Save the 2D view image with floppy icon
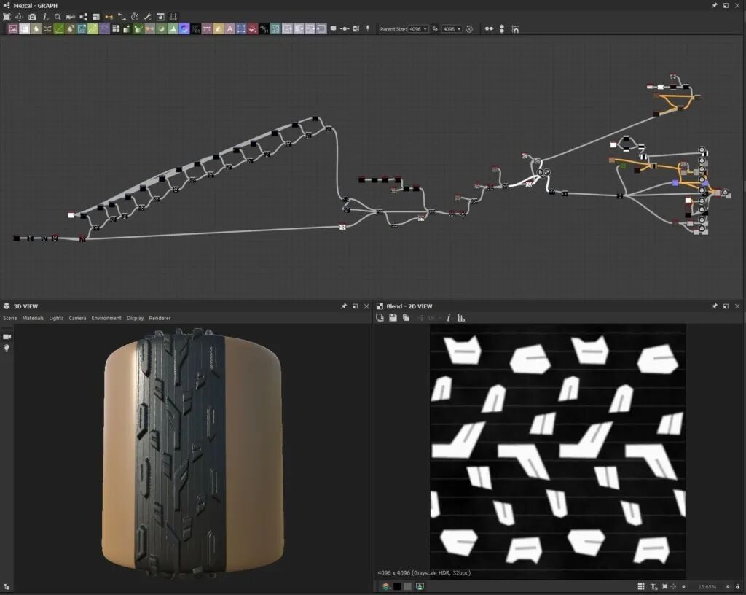This screenshot has height=595, width=746. click(393, 317)
